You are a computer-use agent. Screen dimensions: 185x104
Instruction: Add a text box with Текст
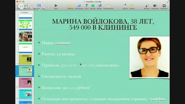point(87,7)
